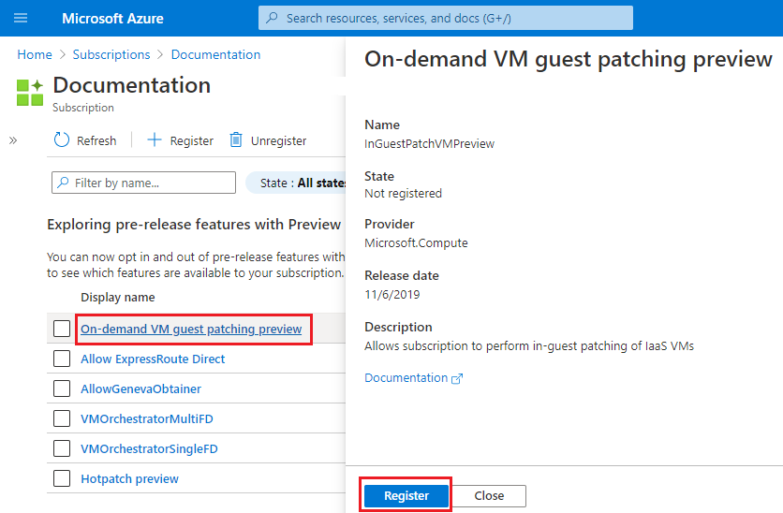Image resolution: width=783 pixels, height=513 pixels.
Task: Select the Microsoft.Compute provider value
Action: [x=416, y=243]
